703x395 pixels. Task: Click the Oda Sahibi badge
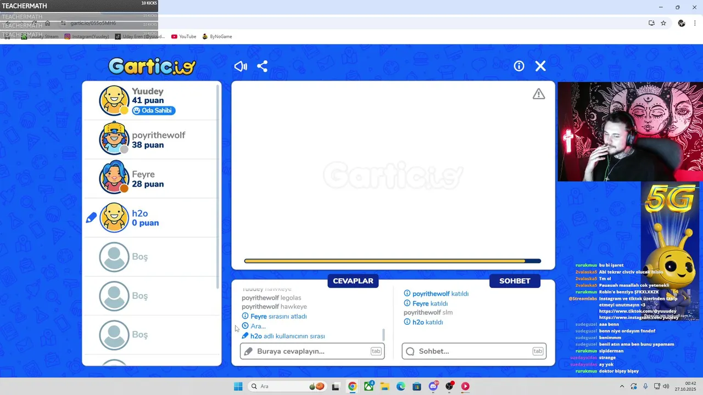[x=153, y=110]
